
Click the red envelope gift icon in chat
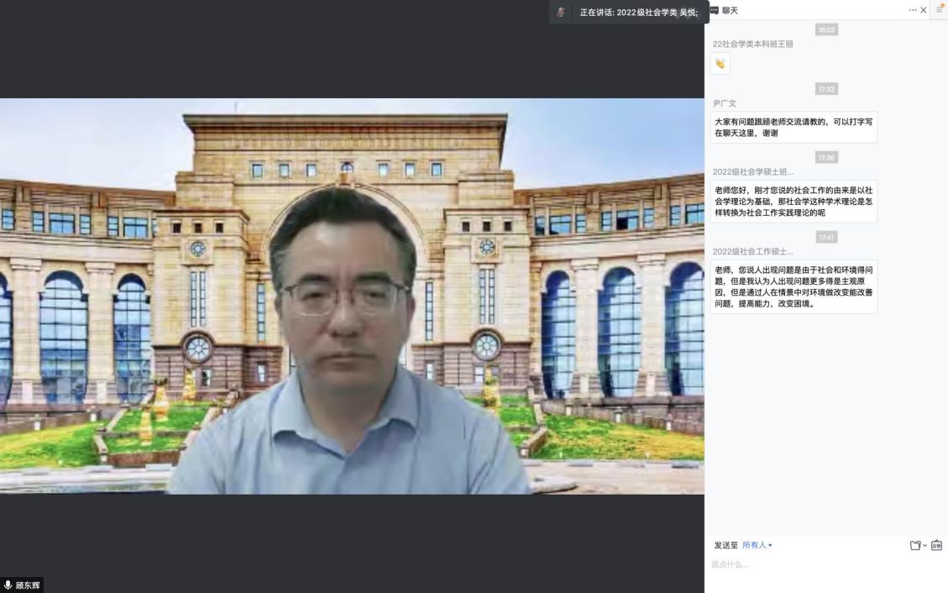pyautogui.click(x=936, y=545)
